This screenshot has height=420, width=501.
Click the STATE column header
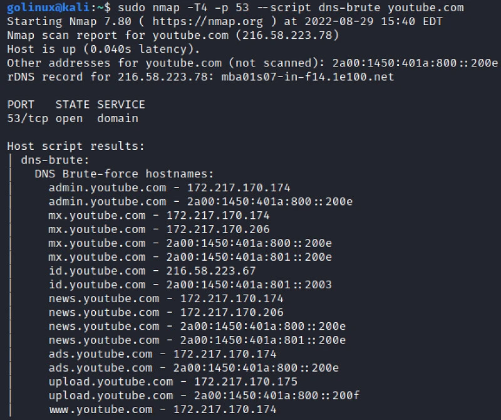coord(72,105)
